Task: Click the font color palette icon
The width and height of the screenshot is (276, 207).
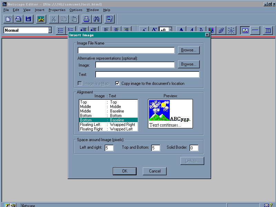Action: [211, 30]
